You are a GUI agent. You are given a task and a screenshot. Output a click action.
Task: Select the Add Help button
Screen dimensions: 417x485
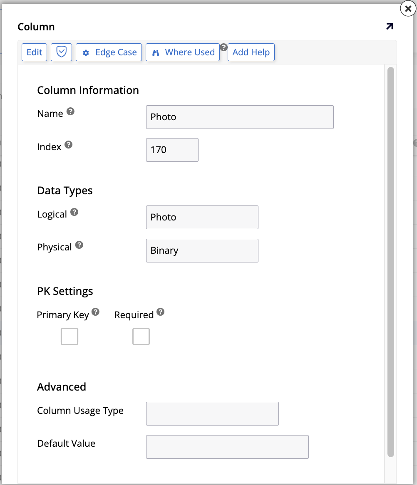[x=251, y=52]
